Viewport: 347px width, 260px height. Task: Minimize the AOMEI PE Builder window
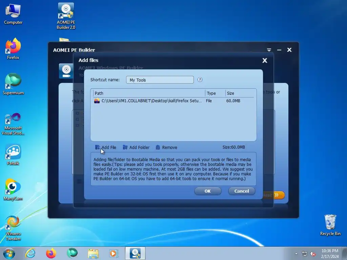click(x=279, y=50)
